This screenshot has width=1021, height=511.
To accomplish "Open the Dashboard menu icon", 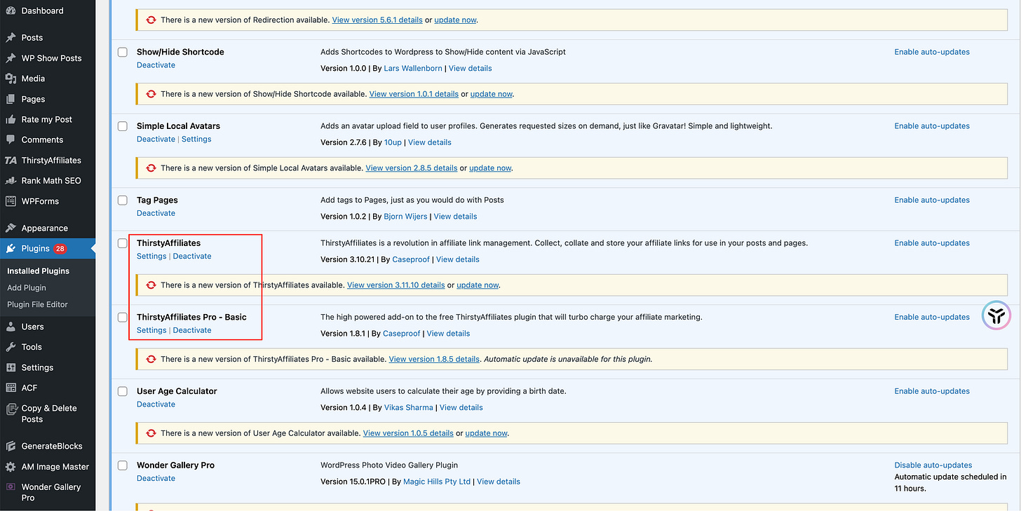I will click(x=11, y=11).
